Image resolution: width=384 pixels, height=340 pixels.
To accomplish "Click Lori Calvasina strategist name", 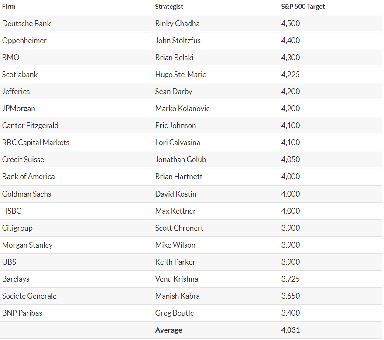I will pyautogui.click(x=178, y=143).
